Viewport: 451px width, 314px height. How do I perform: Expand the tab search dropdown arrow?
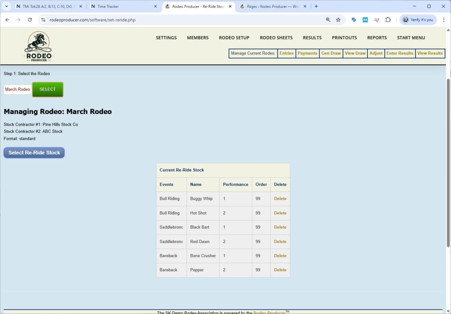(6, 7)
